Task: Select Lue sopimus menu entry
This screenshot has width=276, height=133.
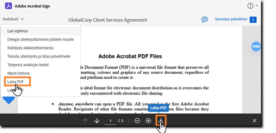Action: point(41,31)
